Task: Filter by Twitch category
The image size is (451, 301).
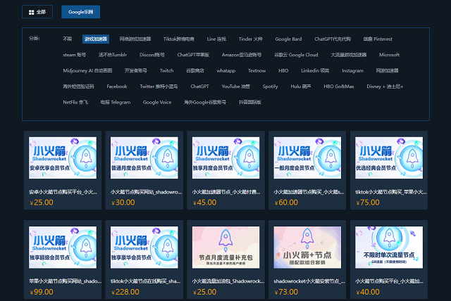Action: 166,70
